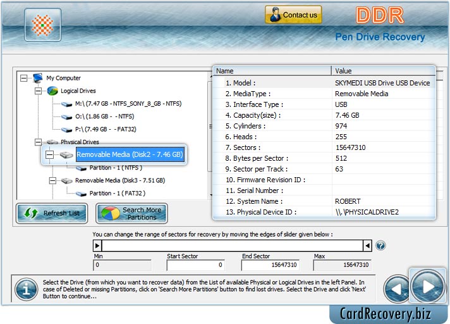This screenshot has width=450, height=324.
Task: Click the Name column header
Action: 272,71
